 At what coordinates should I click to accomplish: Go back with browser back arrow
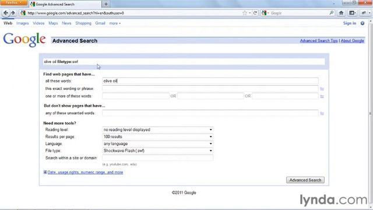point(6,13)
